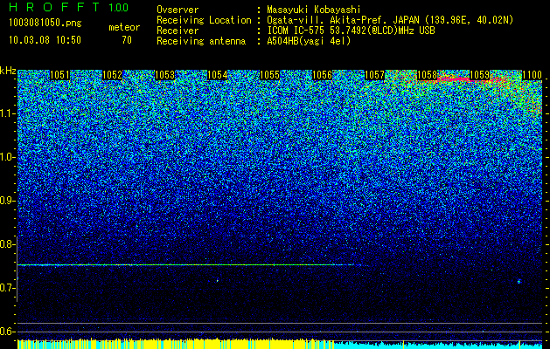The height and width of the screenshot is (349, 550).
Task: Click the 1053 time marker
Action: (x=165, y=75)
